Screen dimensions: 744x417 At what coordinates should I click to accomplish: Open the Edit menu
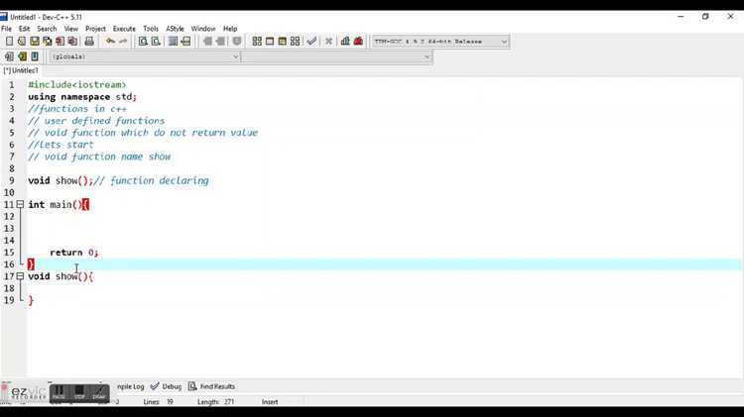pyautogui.click(x=24, y=29)
